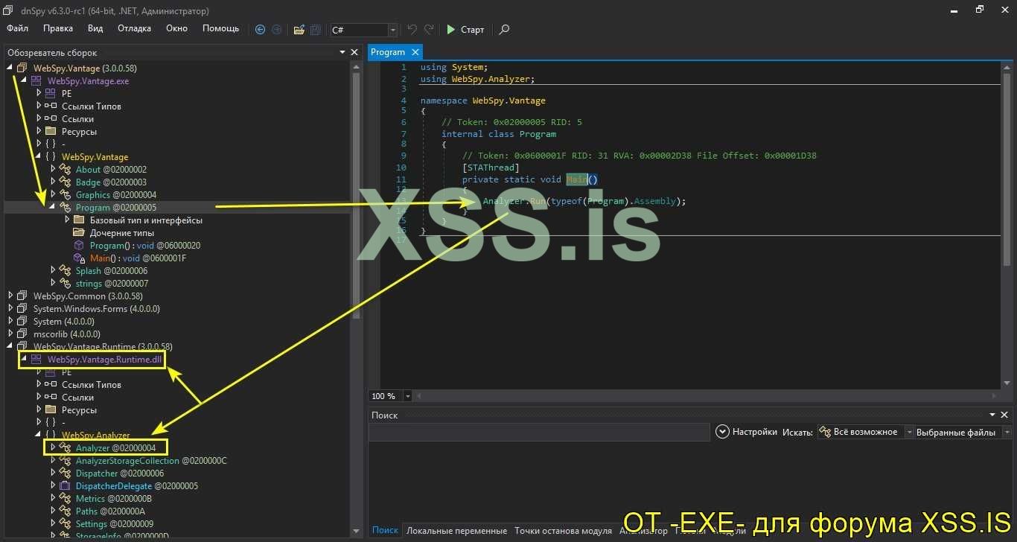The image size is (1017, 542).
Task: Select the Settings @02000009 class
Action: point(115,524)
